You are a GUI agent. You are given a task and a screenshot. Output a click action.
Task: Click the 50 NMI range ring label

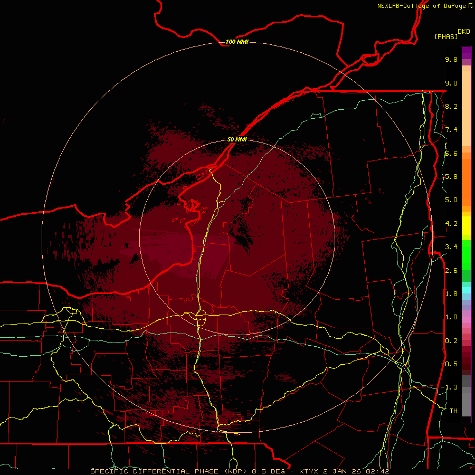click(237, 139)
